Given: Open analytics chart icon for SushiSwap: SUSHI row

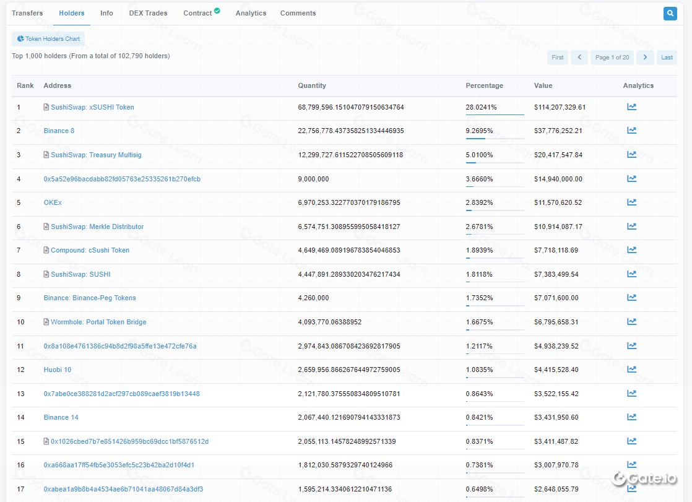Looking at the screenshot, I should tap(631, 274).
